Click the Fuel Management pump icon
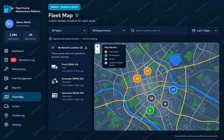 [6, 78]
